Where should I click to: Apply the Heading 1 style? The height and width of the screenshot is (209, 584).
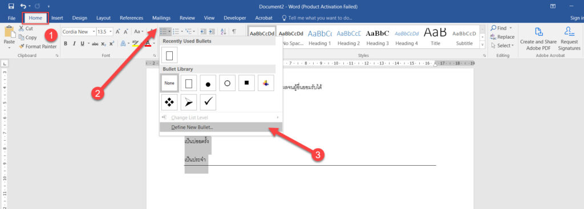pos(319,37)
